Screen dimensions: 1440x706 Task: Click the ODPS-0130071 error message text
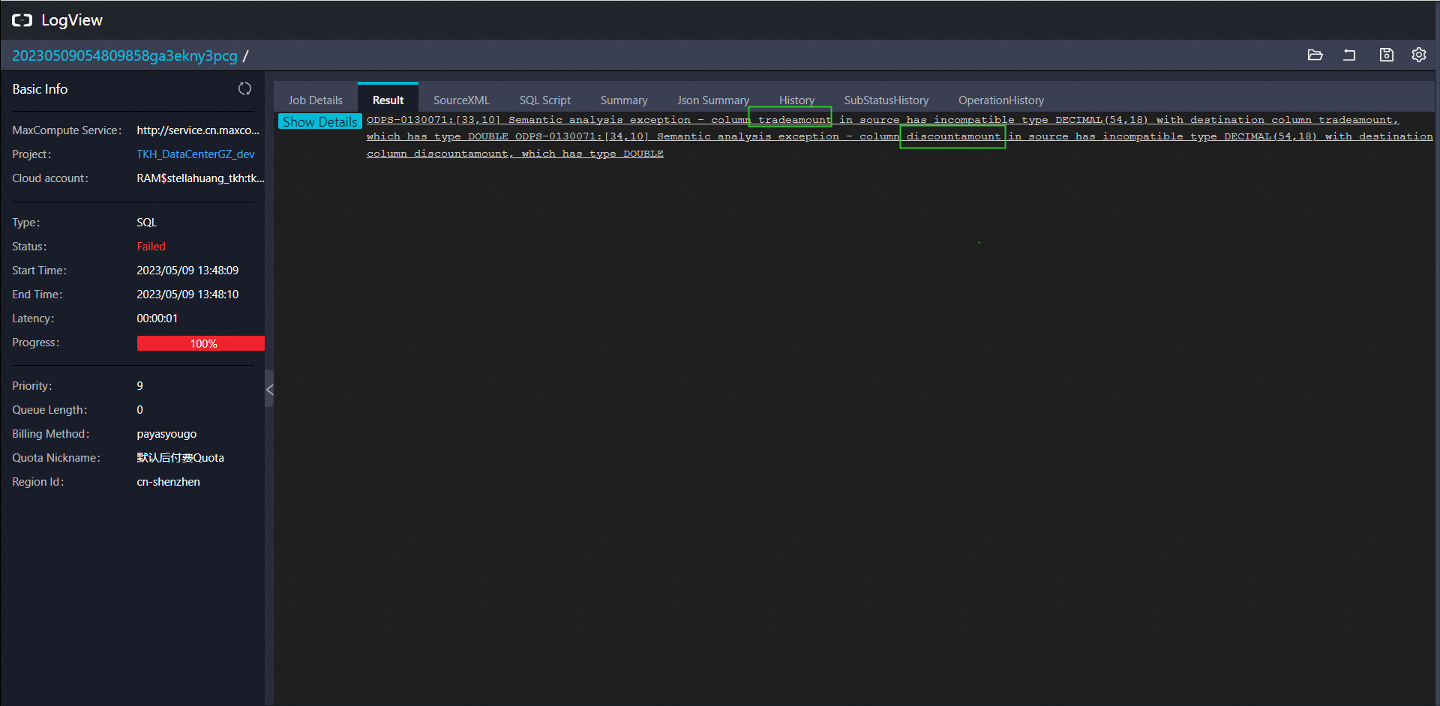click(x=899, y=136)
